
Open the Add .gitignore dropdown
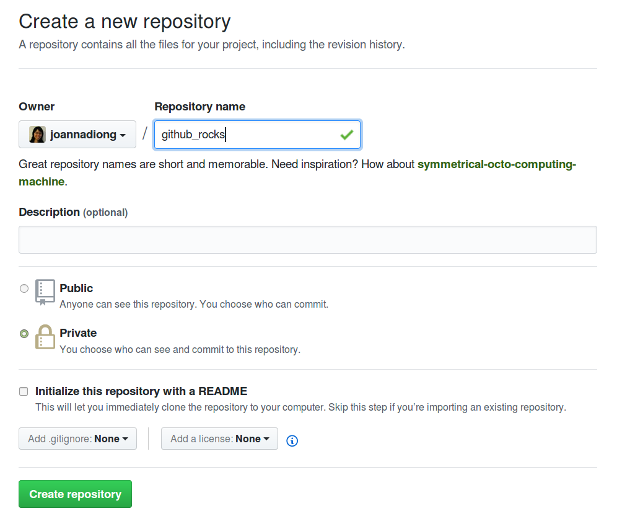pyautogui.click(x=77, y=439)
